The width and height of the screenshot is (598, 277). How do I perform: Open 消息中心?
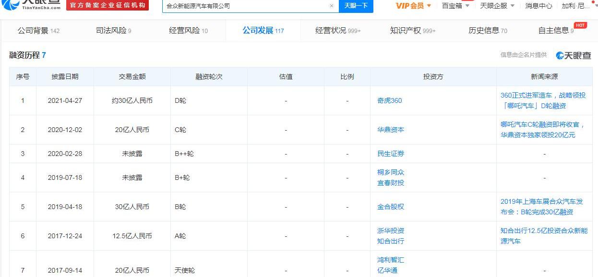coord(538,6)
